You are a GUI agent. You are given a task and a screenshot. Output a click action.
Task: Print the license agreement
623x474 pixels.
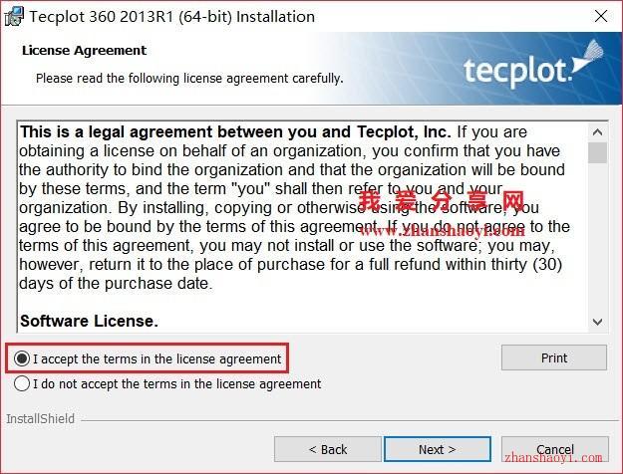tap(554, 357)
